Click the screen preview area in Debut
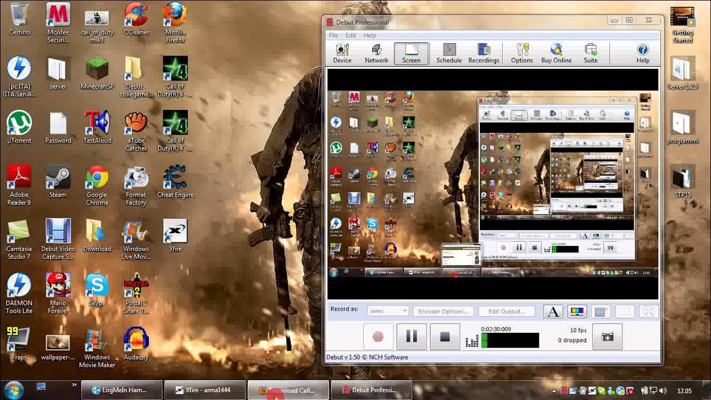Viewport: 711px width, 400px height. pos(493,184)
